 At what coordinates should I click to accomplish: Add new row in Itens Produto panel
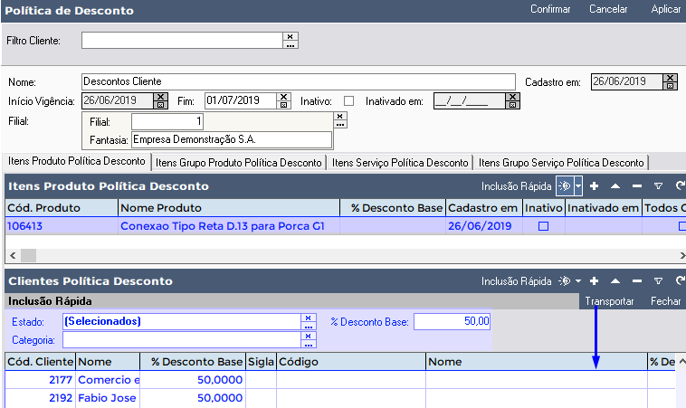pos(594,186)
